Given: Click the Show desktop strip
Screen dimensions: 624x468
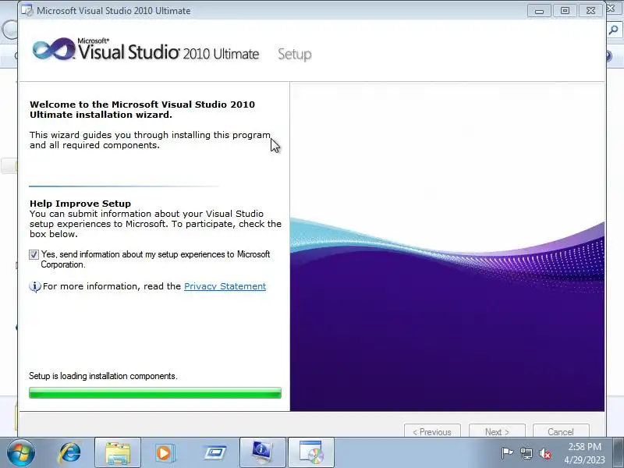Looking at the screenshot, I should 619,453.
